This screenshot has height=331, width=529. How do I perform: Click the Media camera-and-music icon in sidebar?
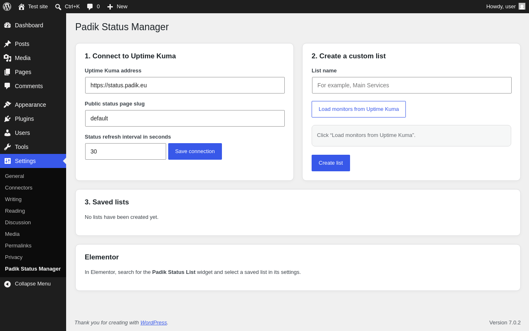point(7,58)
